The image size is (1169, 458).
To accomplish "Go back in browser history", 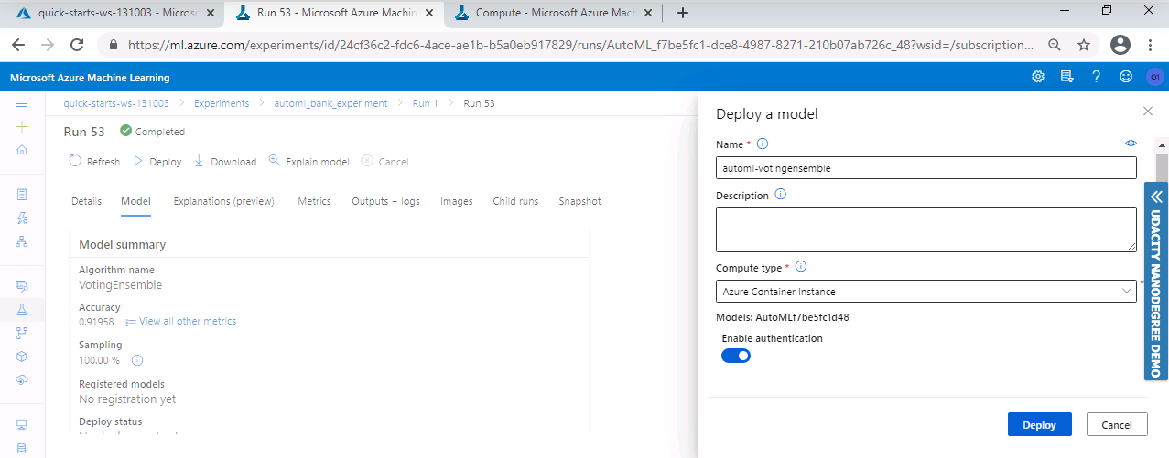I will [18, 45].
